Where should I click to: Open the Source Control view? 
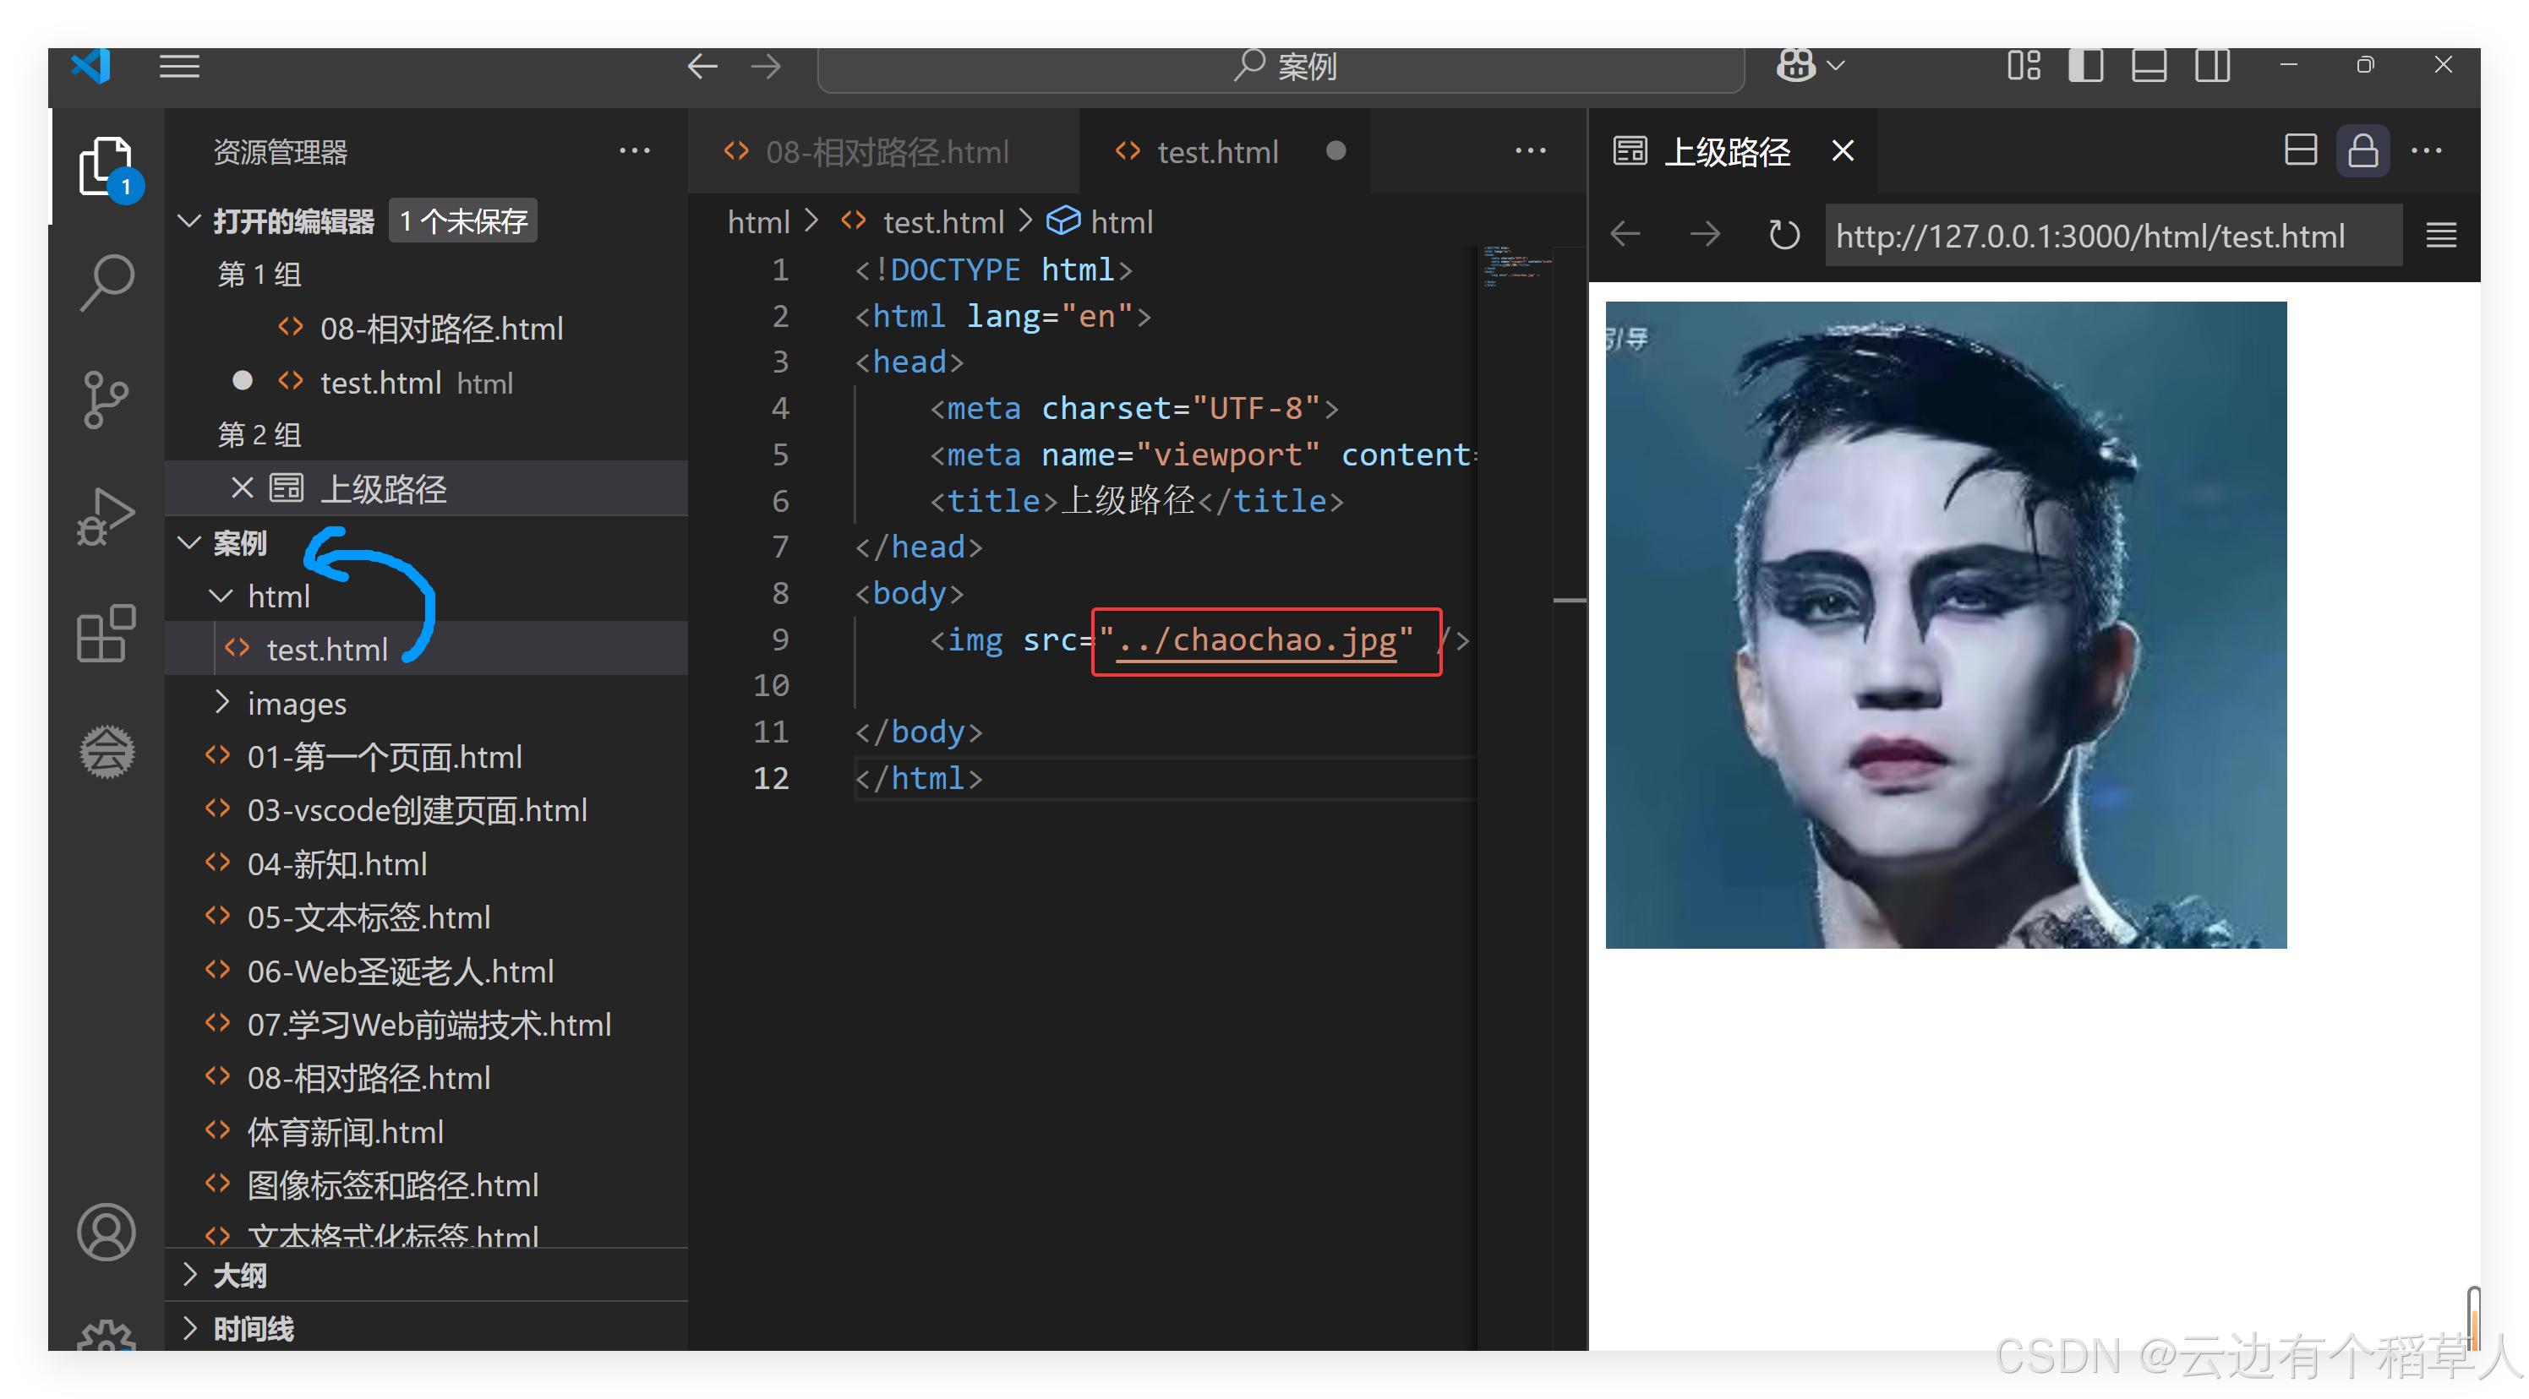106,400
